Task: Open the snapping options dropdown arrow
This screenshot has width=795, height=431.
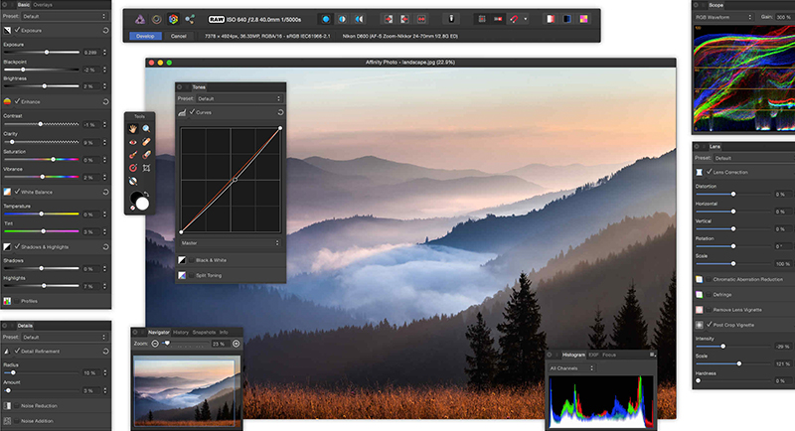Action: pyautogui.click(x=526, y=19)
